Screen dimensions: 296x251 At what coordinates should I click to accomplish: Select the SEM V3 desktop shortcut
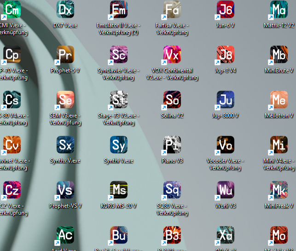65,100
